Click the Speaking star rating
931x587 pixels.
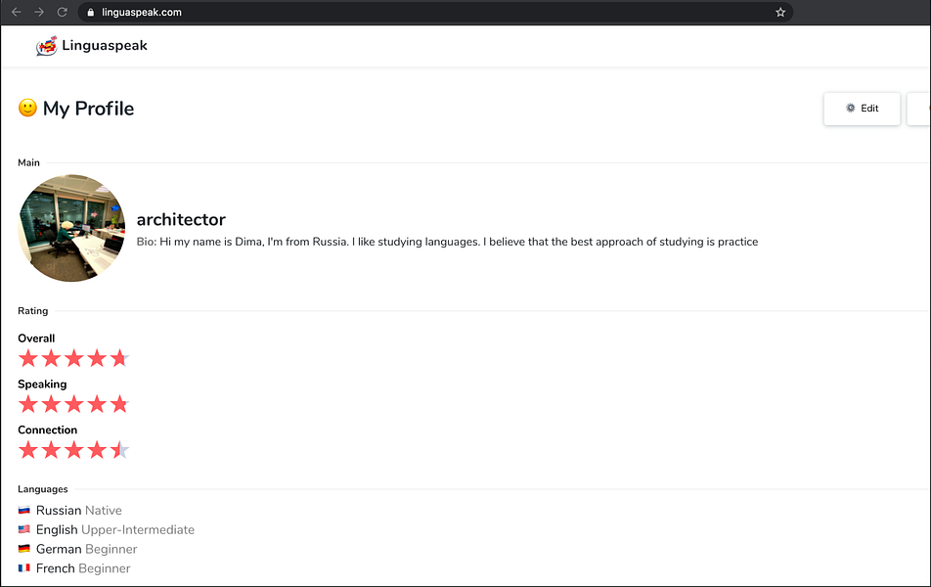point(73,404)
